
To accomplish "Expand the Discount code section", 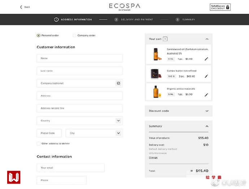I will coord(207,111).
